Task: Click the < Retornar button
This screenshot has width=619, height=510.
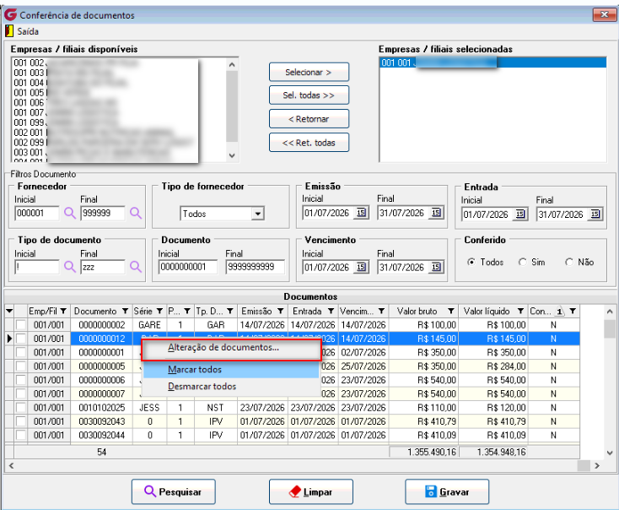Action: click(x=309, y=119)
